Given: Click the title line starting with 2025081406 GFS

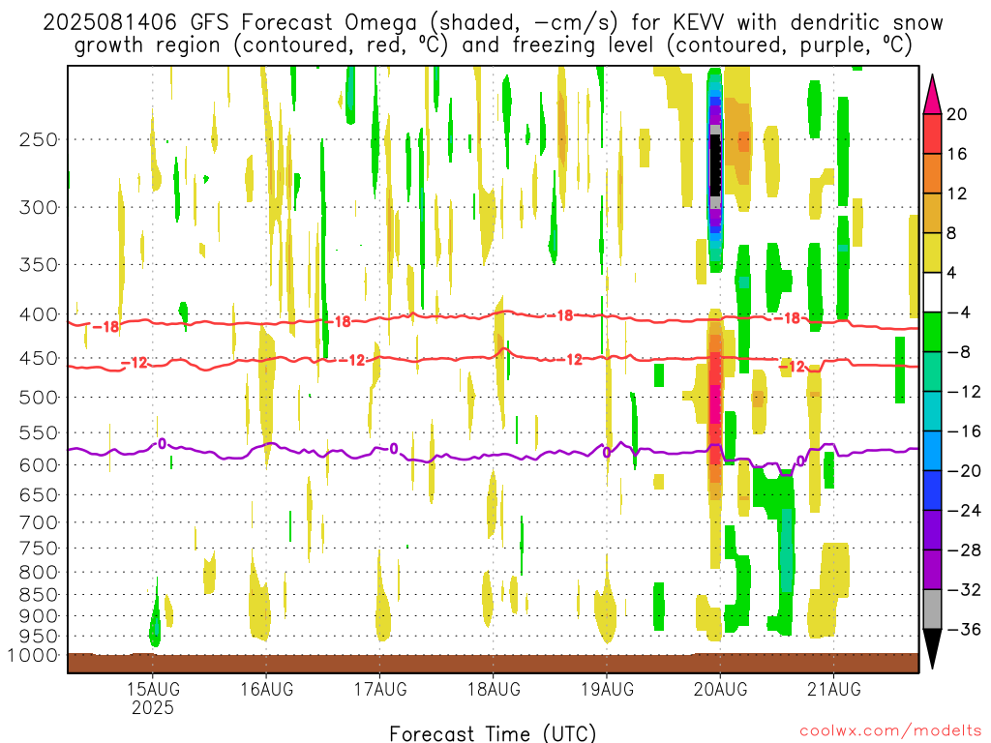Looking at the screenshot, I should click(x=493, y=23).
